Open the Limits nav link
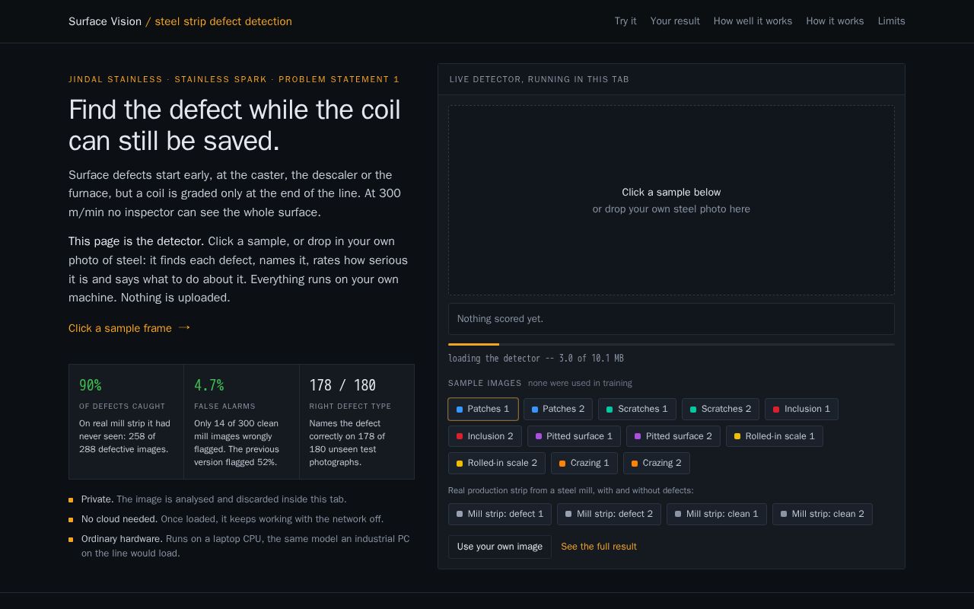The image size is (974, 609). coord(891,21)
